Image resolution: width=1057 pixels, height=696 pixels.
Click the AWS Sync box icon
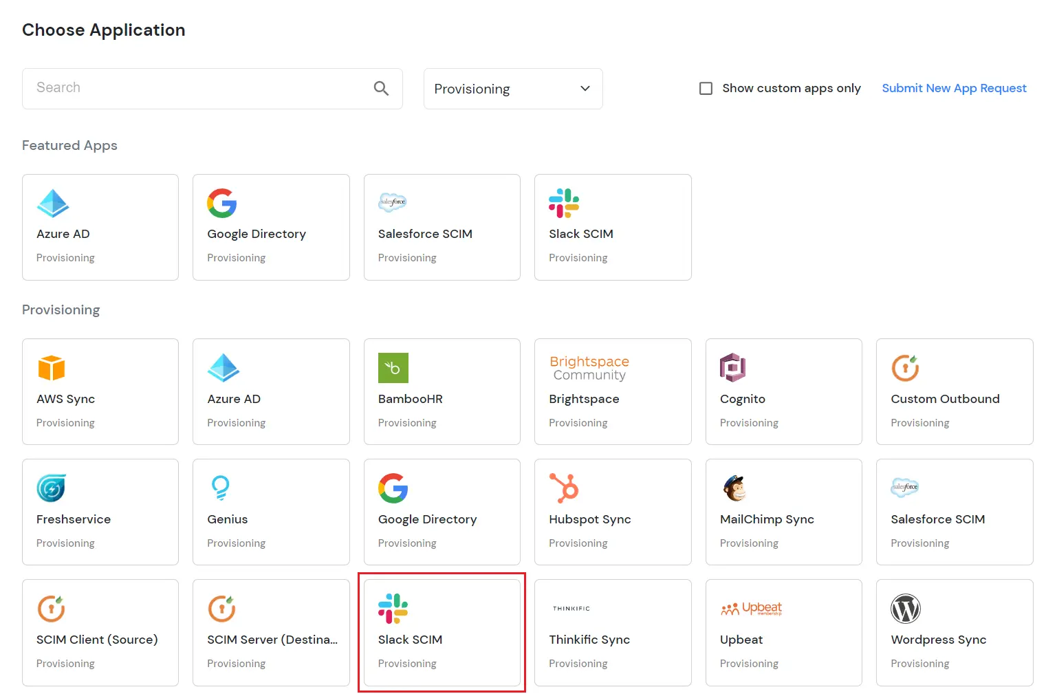tap(52, 368)
